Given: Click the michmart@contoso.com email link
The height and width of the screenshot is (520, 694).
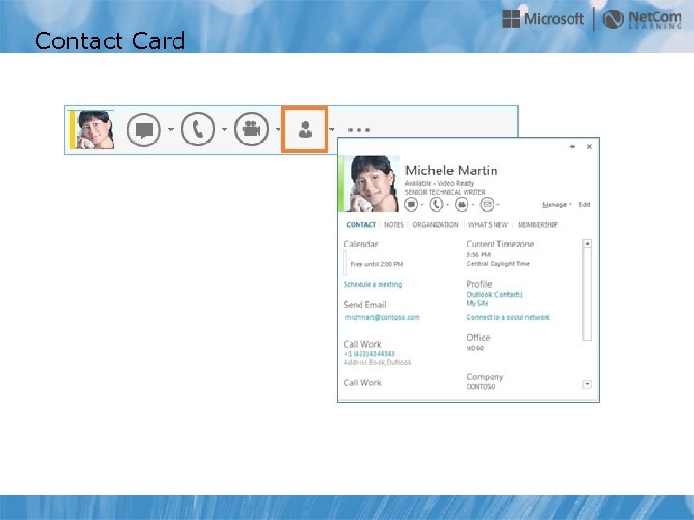Looking at the screenshot, I should [x=382, y=317].
